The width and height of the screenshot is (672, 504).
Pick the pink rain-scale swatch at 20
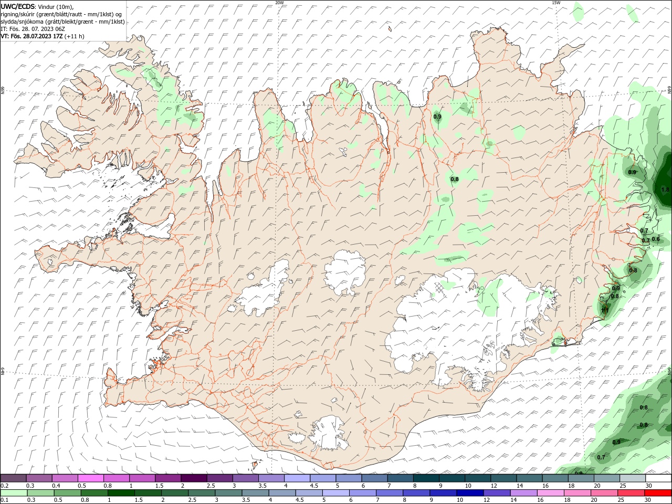pyautogui.click(x=605, y=493)
